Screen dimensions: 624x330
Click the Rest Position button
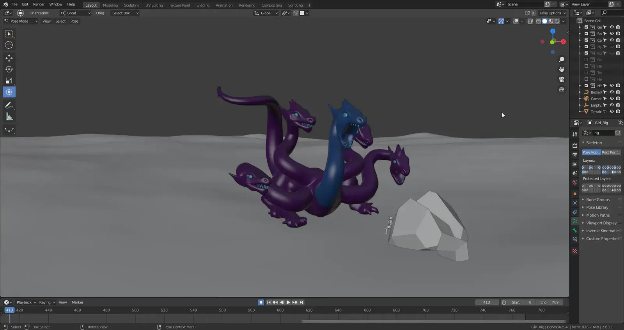click(611, 152)
